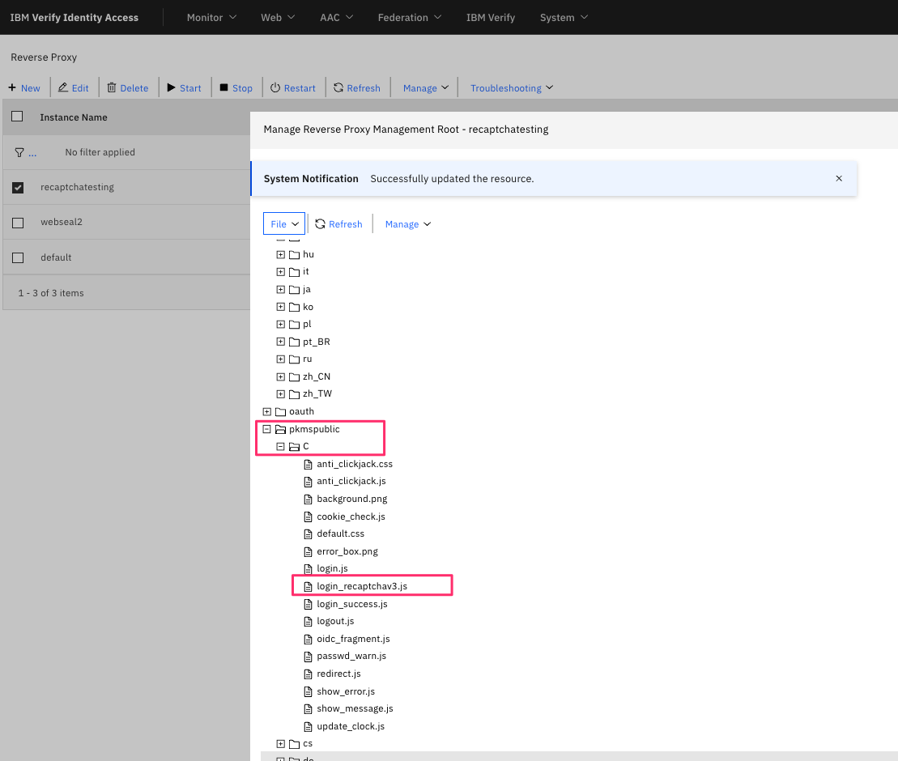Collapse the pkmspublic folder
The image size is (898, 761).
pyautogui.click(x=267, y=429)
